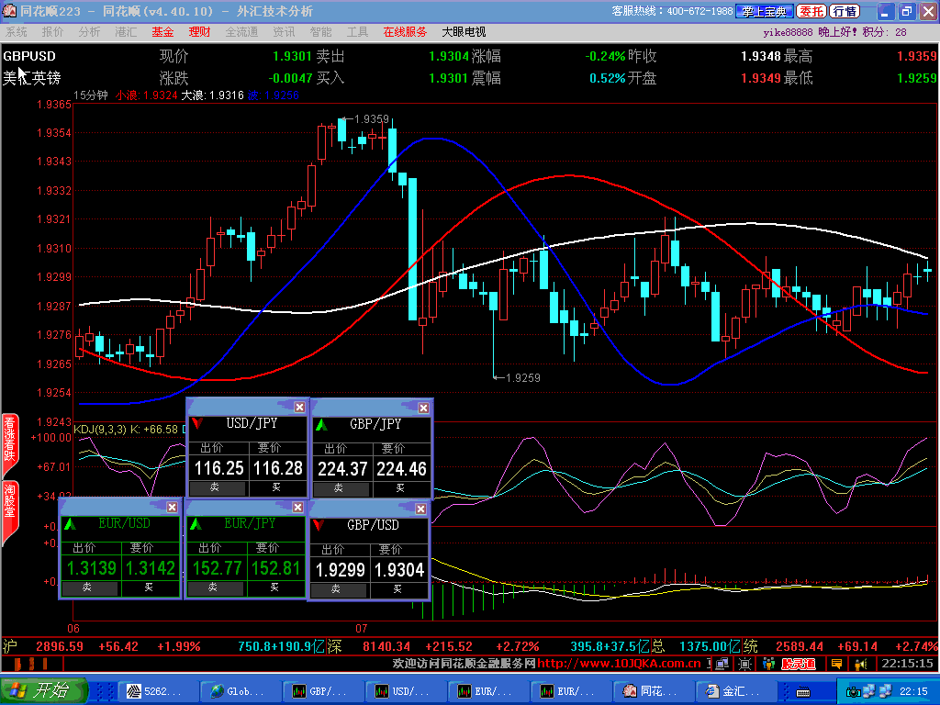This screenshot has width=940, height=705.
Task: Click the people group icon by 股灵通
Action: (x=768, y=664)
